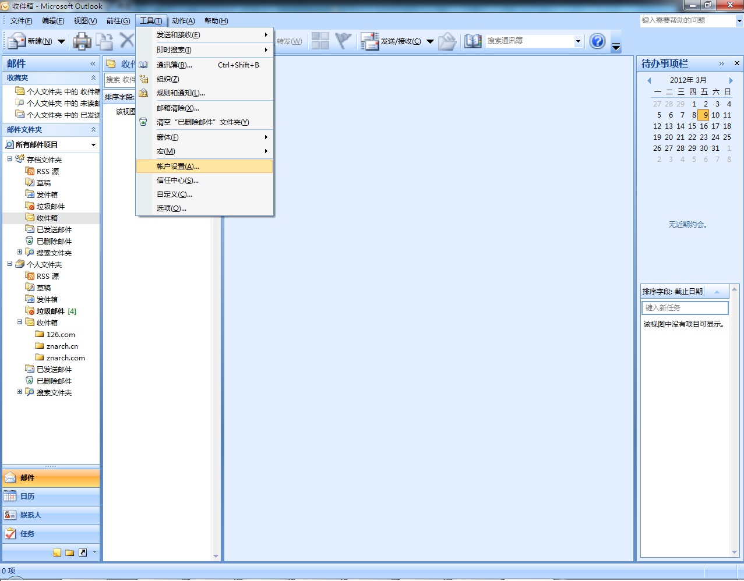The image size is (744, 581).
Task: Select 已删除邮件 under 存档文件夹
Action: (x=54, y=241)
